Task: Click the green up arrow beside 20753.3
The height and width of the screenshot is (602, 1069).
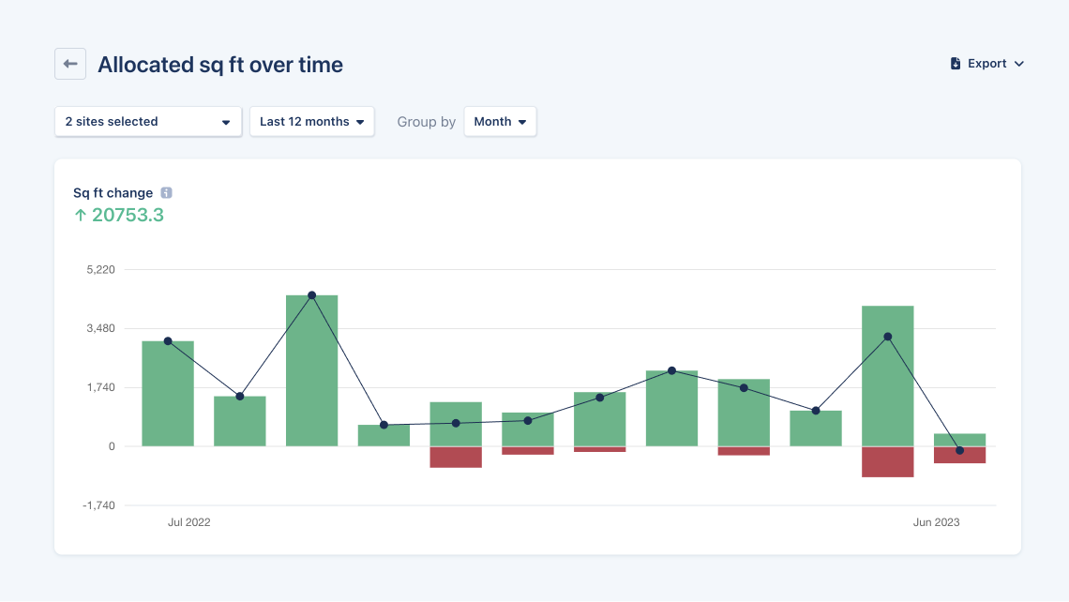Action: pos(80,215)
